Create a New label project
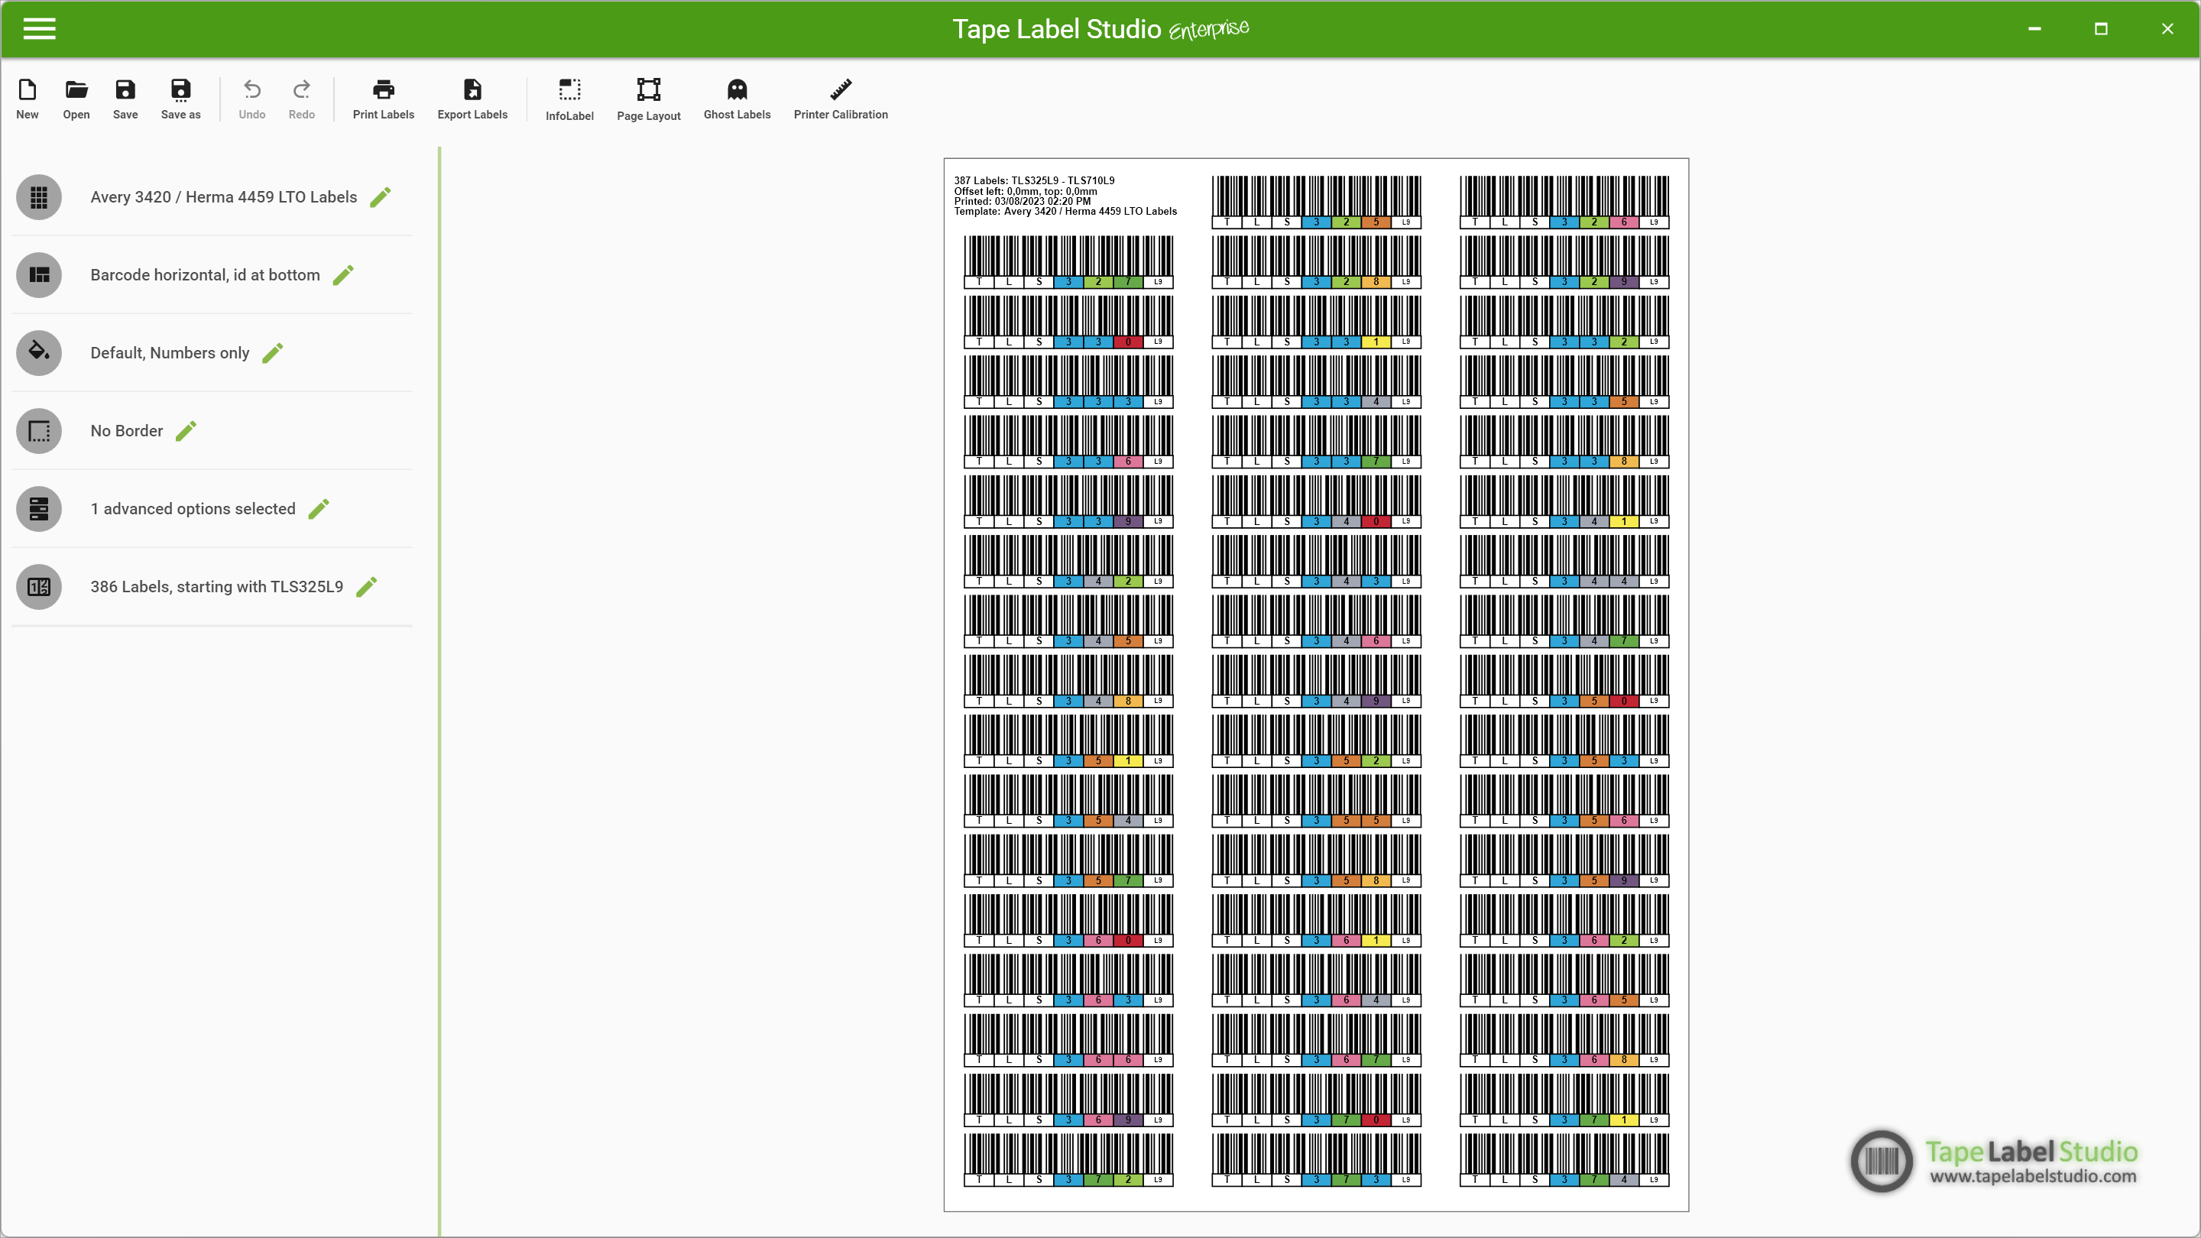2201x1238 pixels. (28, 99)
